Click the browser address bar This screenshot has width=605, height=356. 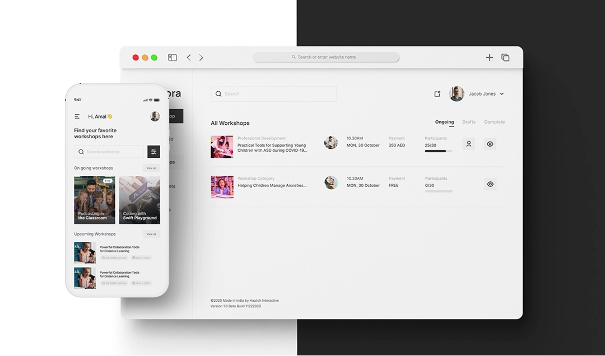click(325, 57)
